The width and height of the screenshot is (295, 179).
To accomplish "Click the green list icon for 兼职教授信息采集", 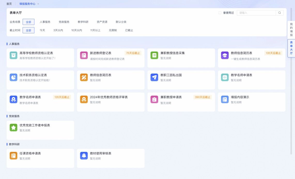I will (x=154, y=55).
